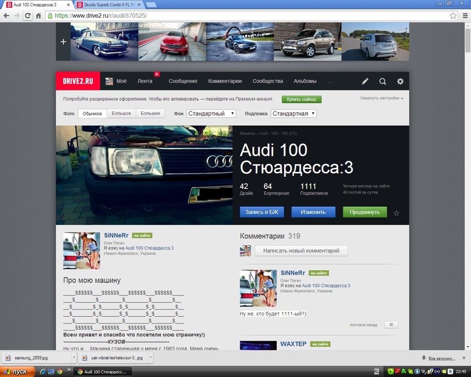
Task: Click the RU language indicator
Action: pyautogui.click(x=376, y=372)
